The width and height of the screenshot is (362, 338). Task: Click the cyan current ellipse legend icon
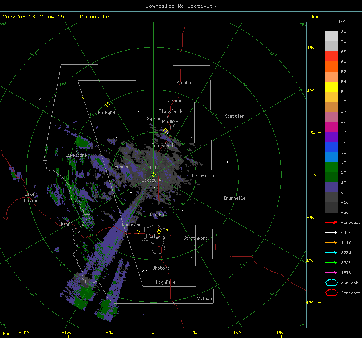[x=331, y=283]
